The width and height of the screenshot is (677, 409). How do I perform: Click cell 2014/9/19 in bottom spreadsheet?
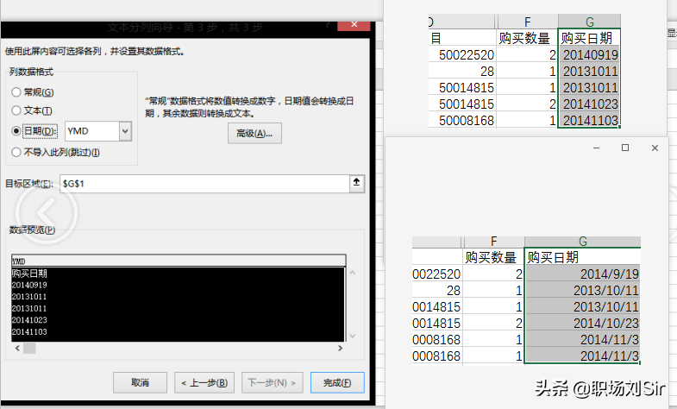coord(582,274)
